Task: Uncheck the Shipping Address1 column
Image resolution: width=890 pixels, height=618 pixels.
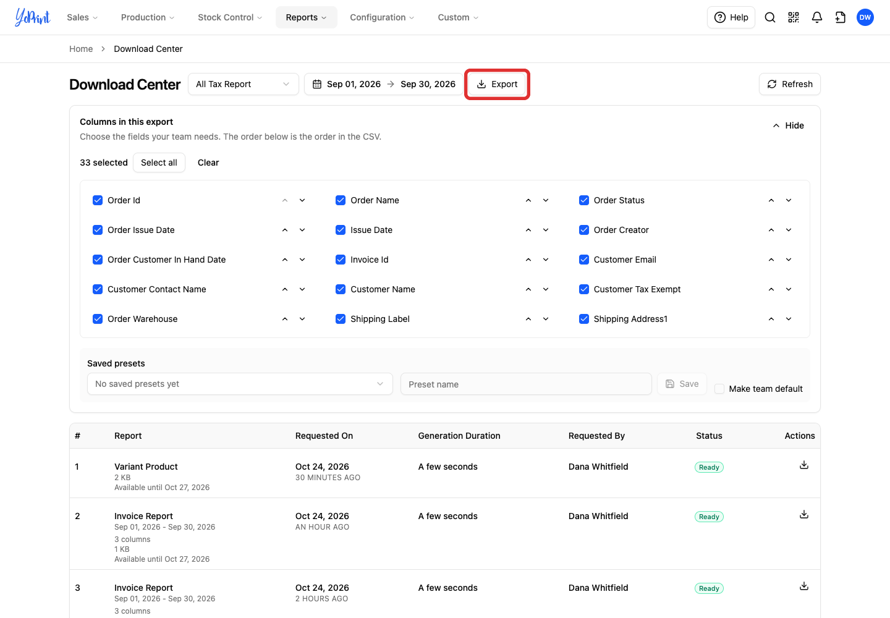Action: click(584, 319)
